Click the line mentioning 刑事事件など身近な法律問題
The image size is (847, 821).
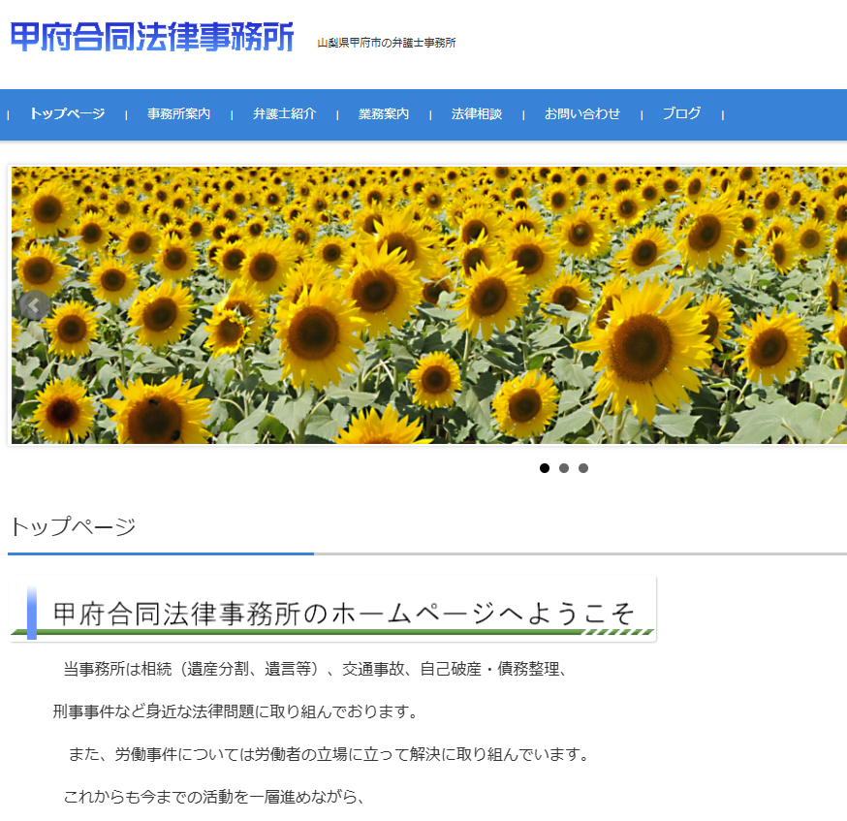235,712
